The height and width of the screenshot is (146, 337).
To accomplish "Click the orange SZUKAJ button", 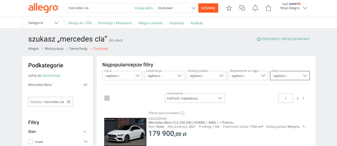I will 208,8.
